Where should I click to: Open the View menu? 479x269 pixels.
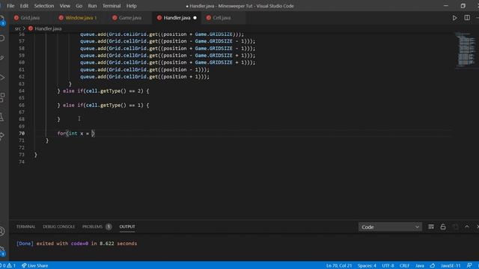[65, 6]
